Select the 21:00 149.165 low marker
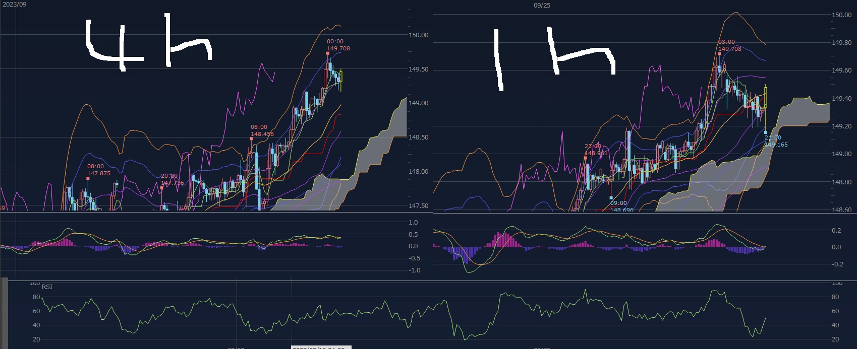 pyautogui.click(x=775, y=141)
